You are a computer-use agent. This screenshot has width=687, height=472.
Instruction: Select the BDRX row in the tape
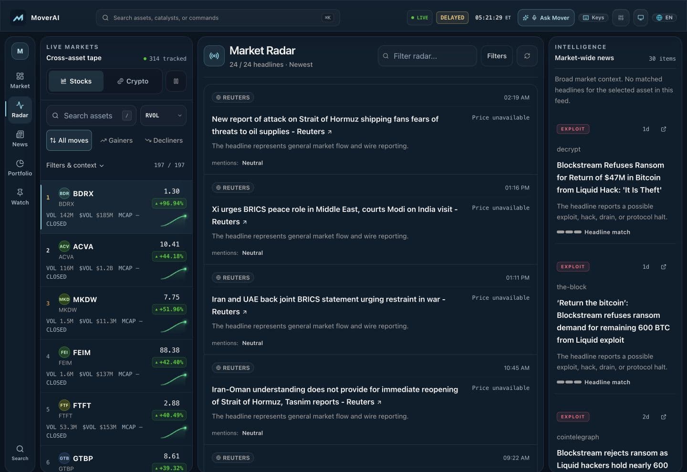pos(116,207)
